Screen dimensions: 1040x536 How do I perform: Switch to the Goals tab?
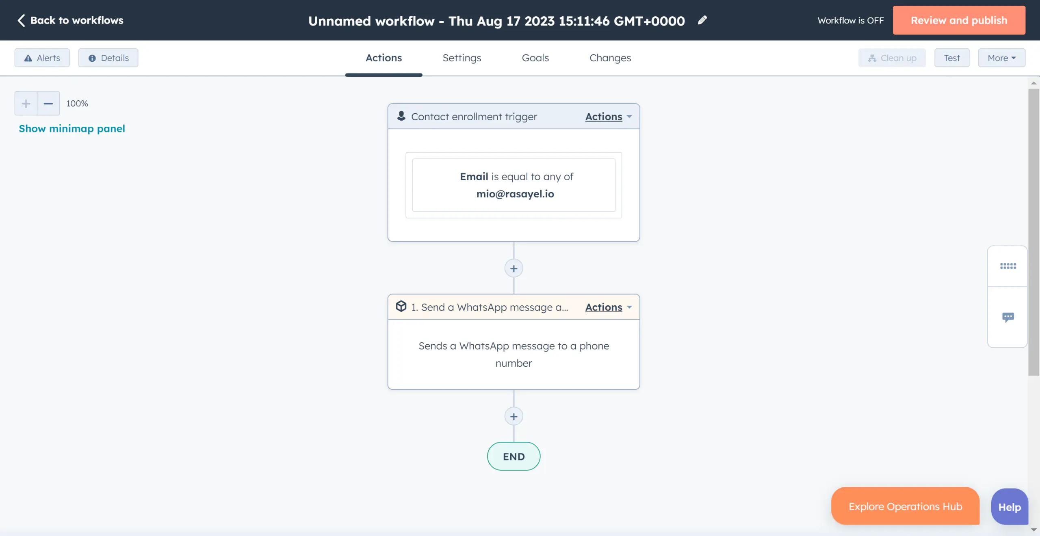tap(535, 57)
